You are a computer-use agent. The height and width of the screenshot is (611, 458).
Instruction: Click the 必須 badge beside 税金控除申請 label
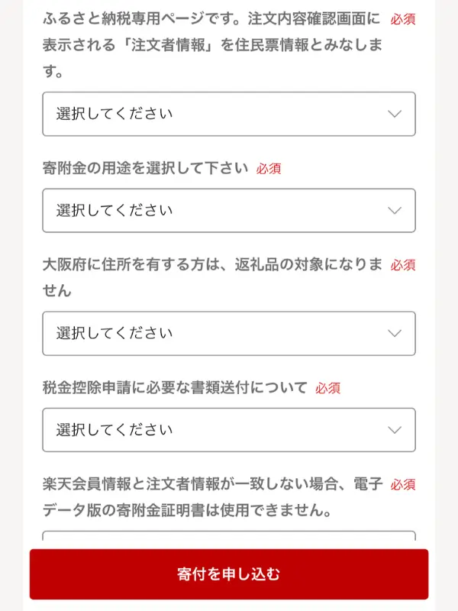click(x=328, y=388)
